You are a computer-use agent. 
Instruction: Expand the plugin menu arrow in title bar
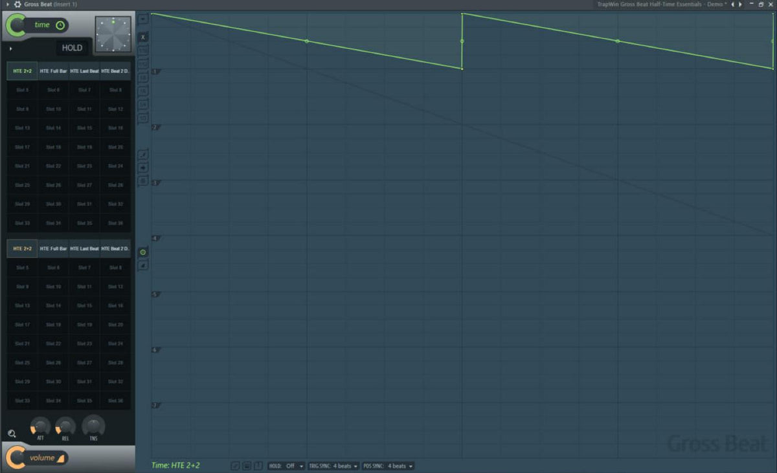coord(7,5)
